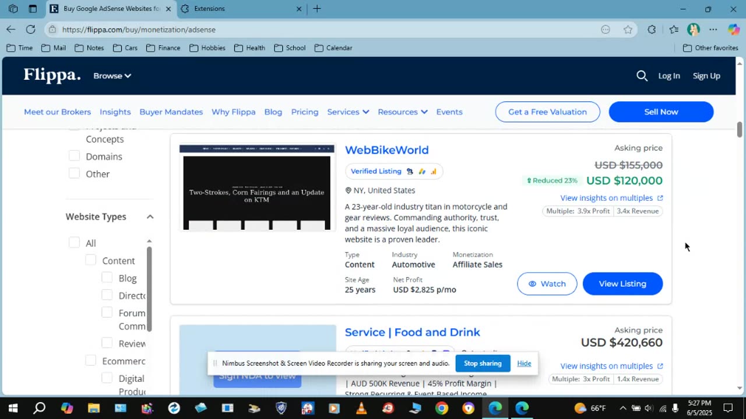Open Windows taskbar search
746x419 pixels.
coord(40,408)
